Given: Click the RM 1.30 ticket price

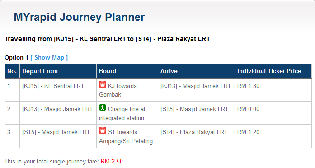Looking at the screenshot, I should pos(248,86).
